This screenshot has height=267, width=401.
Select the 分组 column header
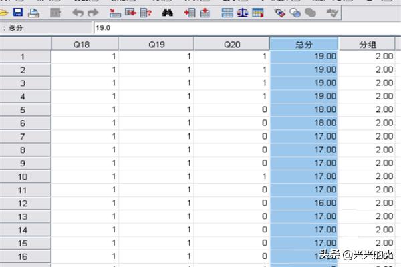367,43
